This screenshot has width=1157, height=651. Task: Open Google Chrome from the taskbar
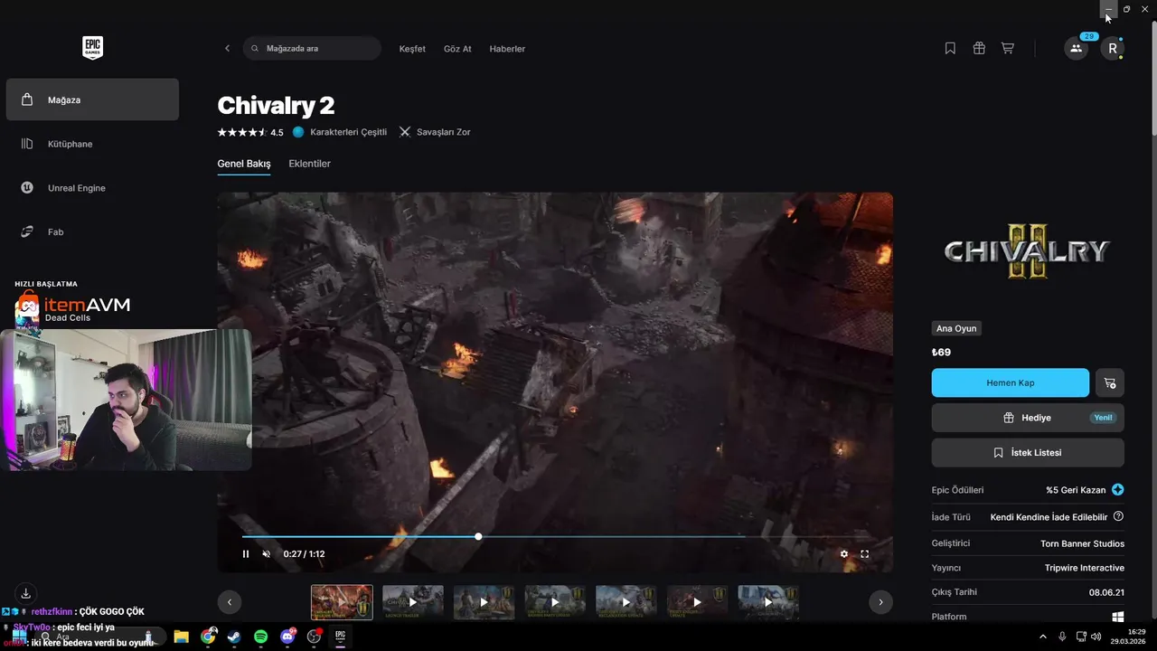point(208,637)
